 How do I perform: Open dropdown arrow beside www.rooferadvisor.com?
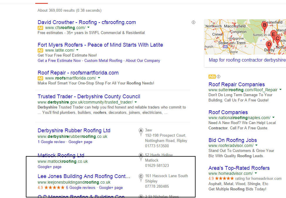point(256,145)
